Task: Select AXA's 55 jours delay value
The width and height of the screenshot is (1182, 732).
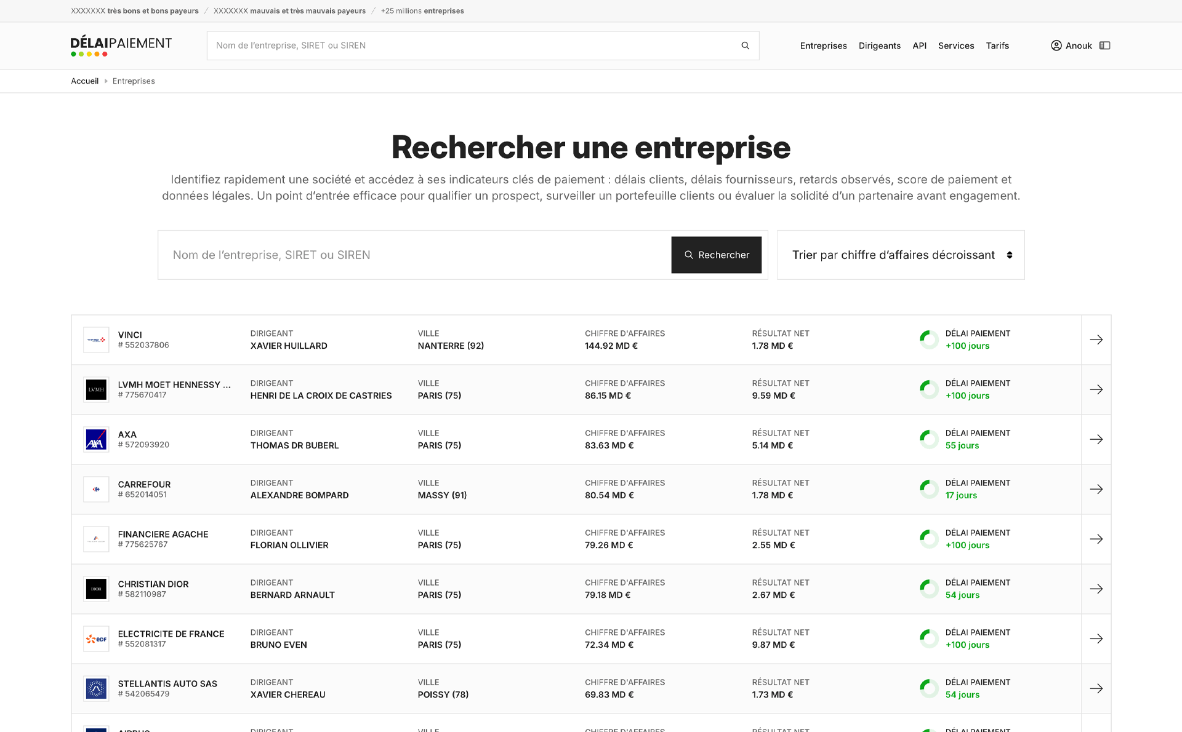Action: point(962,445)
